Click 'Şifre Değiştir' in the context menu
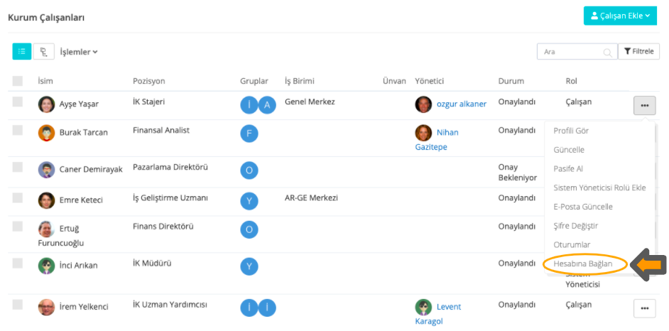Viewport: 669px width, 331px height. point(575,226)
